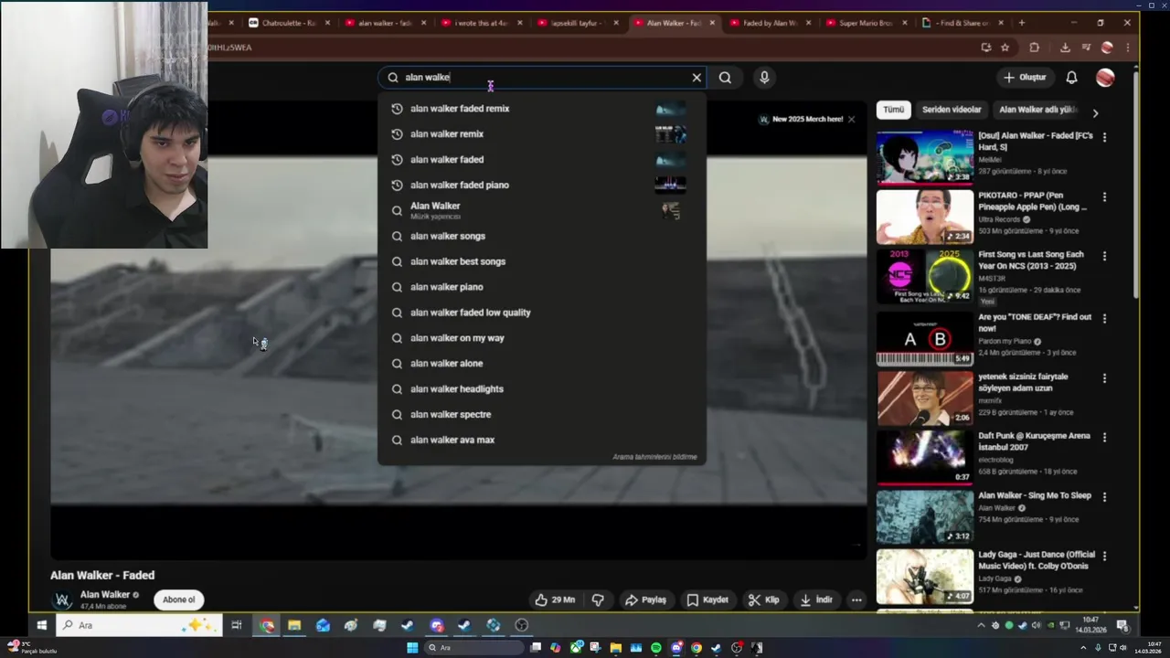Open the weather widget showing Parçalı bulutlu
This screenshot has height=658, width=1170.
click(31, 648)
